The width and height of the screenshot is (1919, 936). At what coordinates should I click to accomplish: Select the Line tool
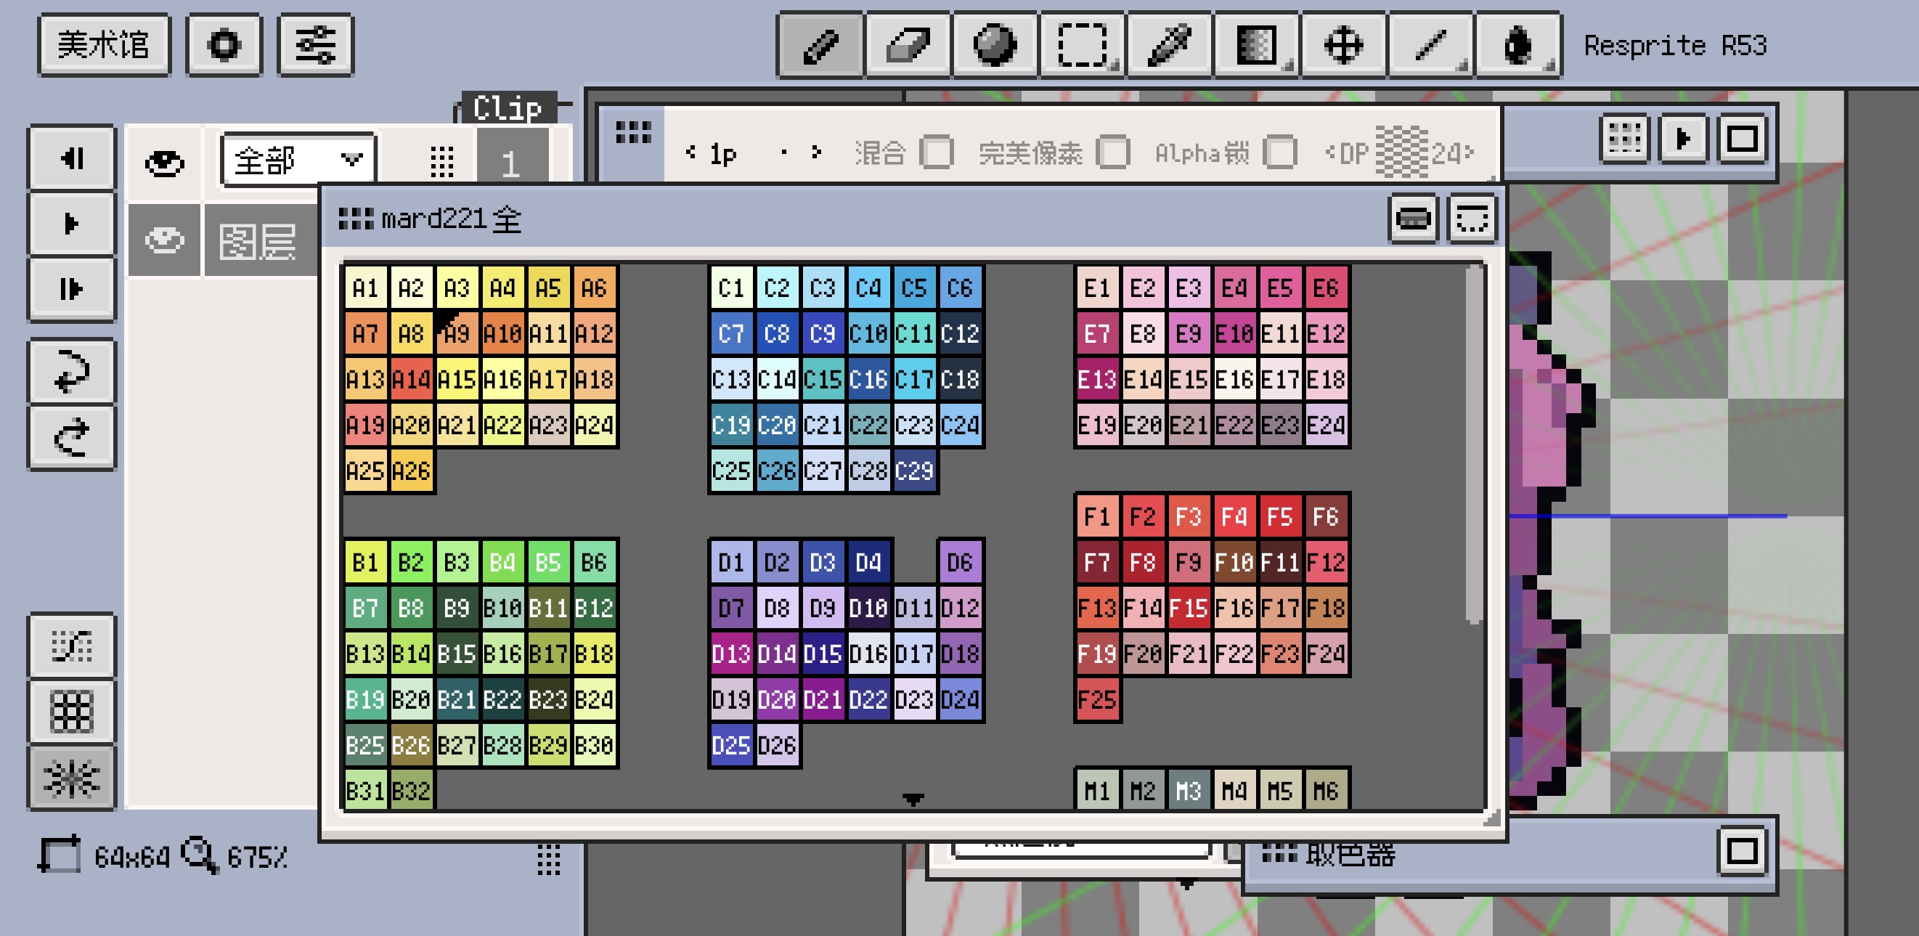[1430, 46]
